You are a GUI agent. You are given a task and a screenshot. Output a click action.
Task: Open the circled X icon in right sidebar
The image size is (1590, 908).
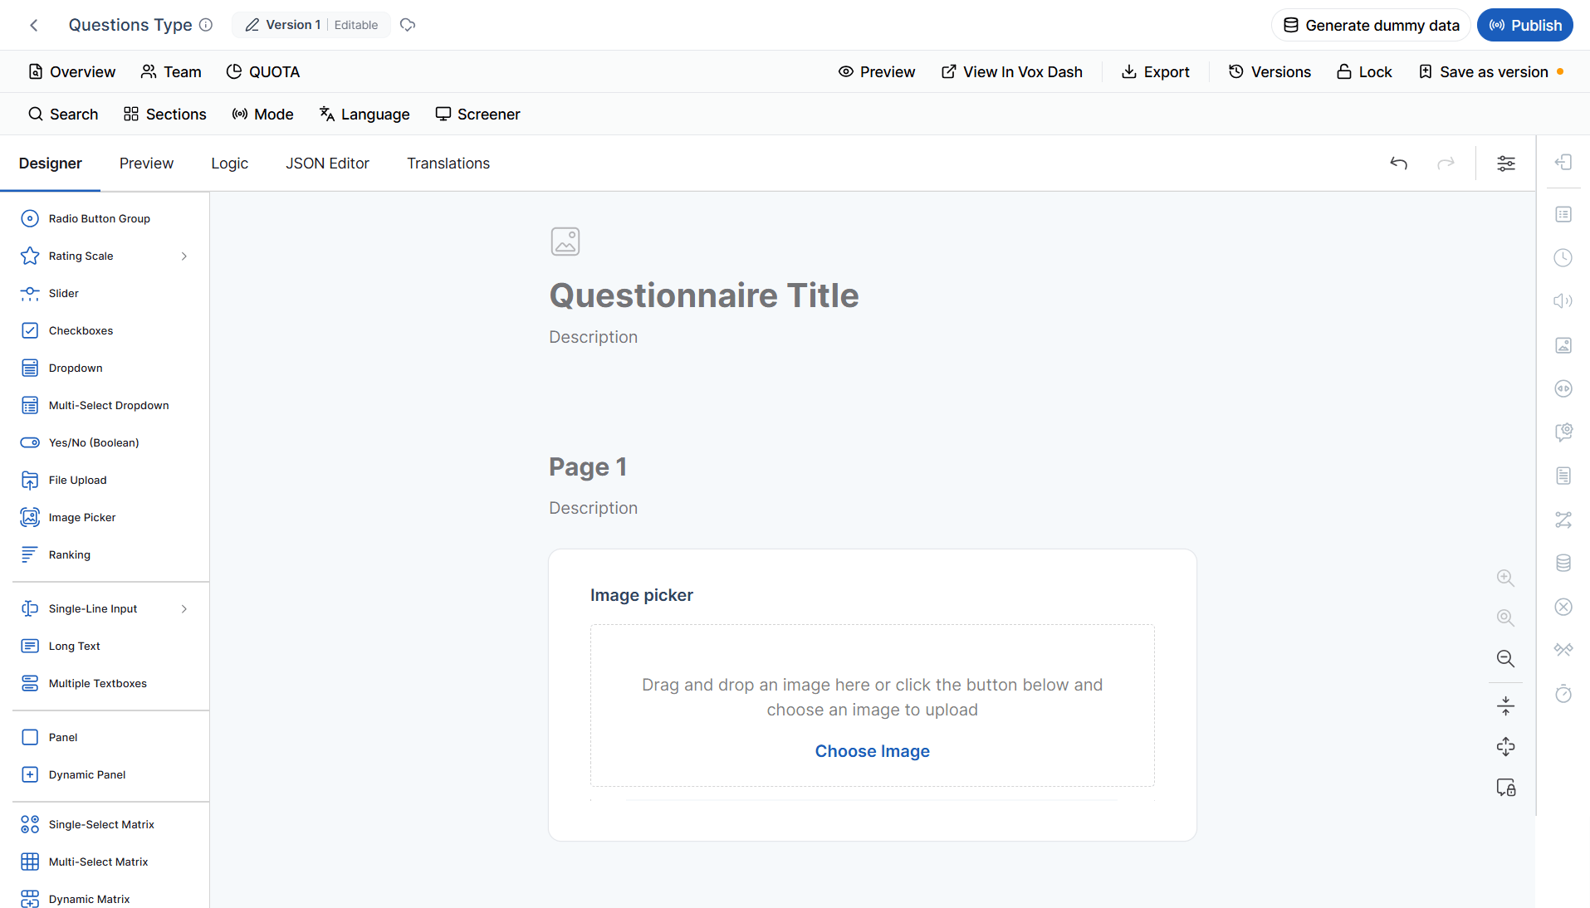pos(1563,607)
